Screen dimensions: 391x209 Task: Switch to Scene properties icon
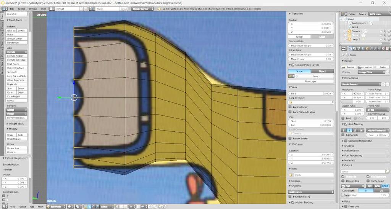(x=359, y=48)
